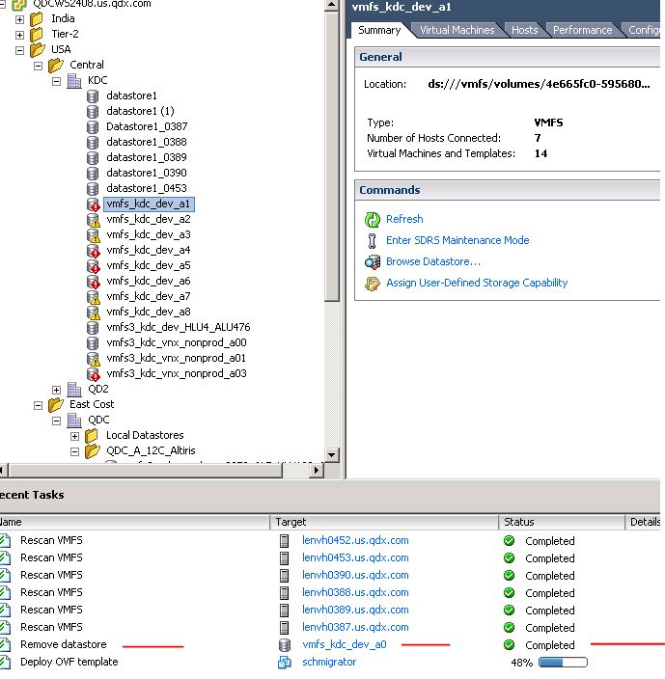Image resolution: width=665 pixels, height=679 pixels.
Task: Click Deploy OVF template progress bar
Action: [563, 663]
